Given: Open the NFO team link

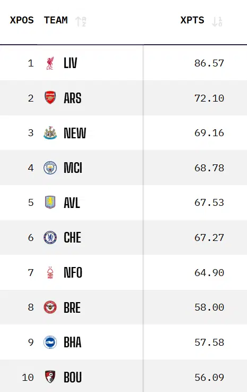Looking at the screenshot, I should 73,272.
